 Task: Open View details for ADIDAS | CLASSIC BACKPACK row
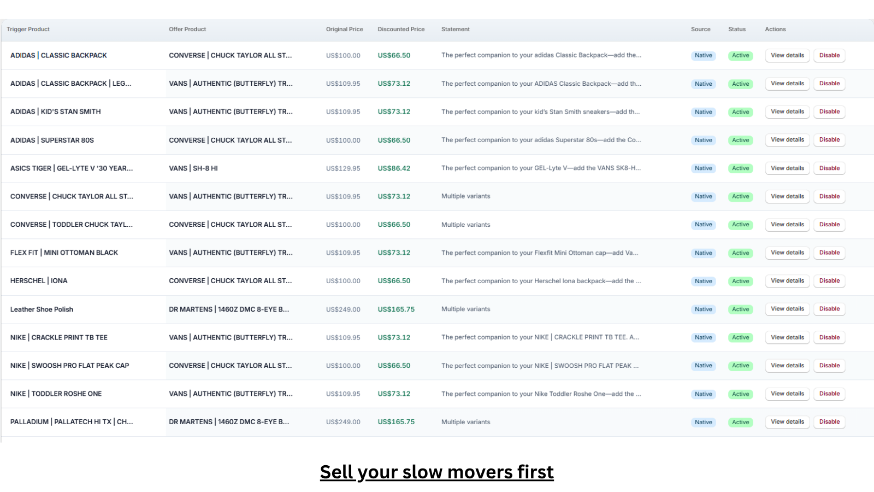tap(787, 55)
